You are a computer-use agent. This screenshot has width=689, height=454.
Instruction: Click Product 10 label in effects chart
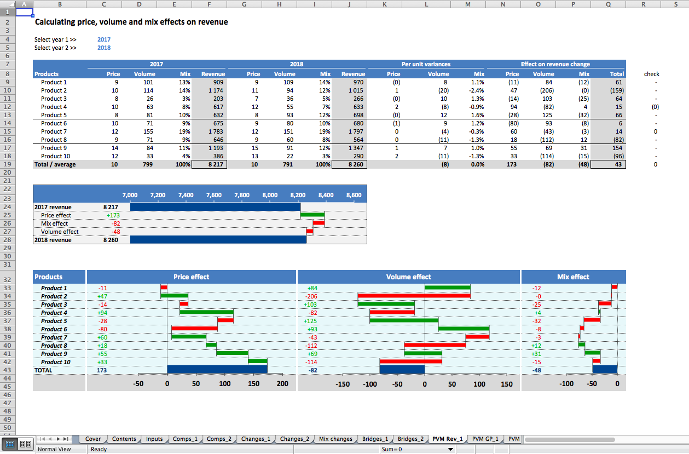[56, 362]
